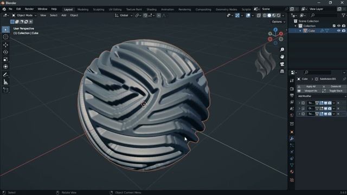Open the Render properties tab
This screenshot has width=347, height=195.
click(292, 89)
